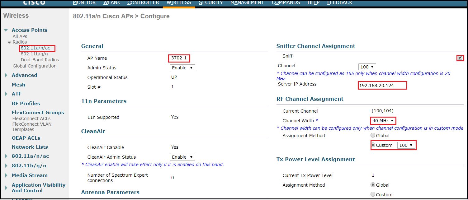Disable the Sniff checkbox

[460, 58]
